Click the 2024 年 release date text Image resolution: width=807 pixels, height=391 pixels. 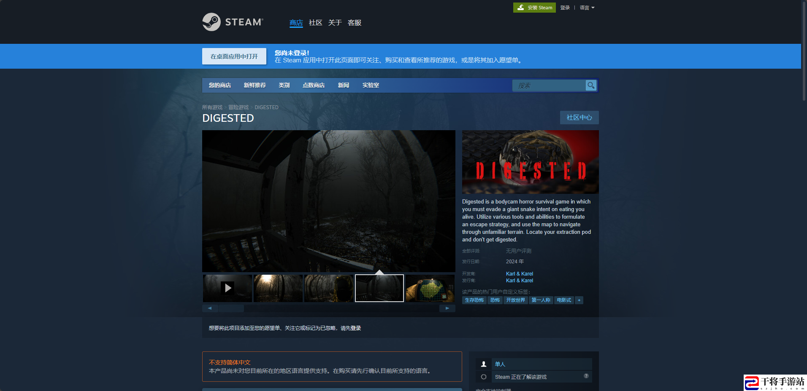click(515, 262)
